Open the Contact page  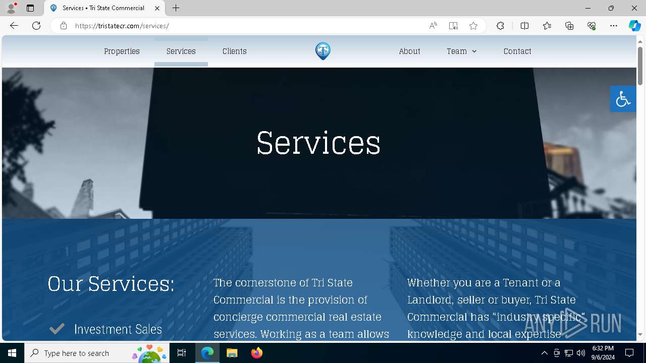517,51
